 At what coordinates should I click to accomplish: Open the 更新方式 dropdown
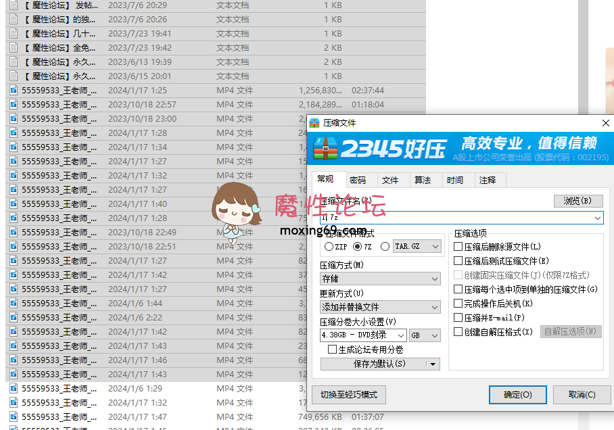click(x=381, y=306)
